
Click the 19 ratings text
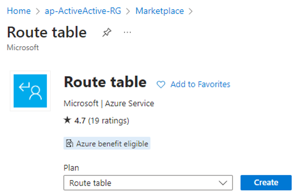(108, 120)
